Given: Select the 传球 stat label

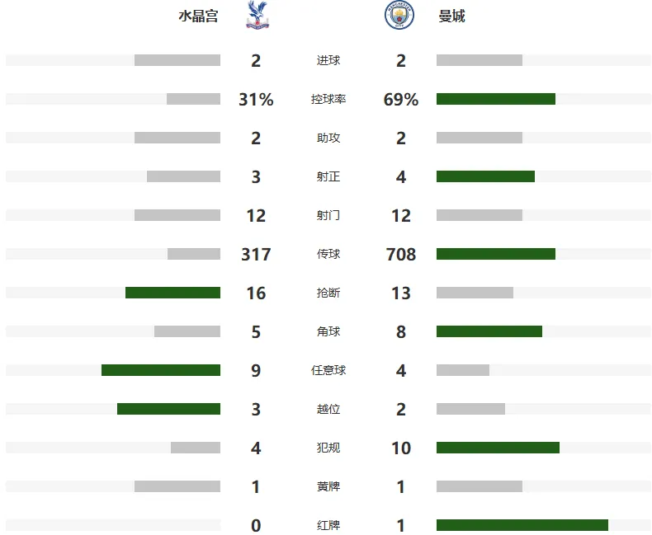Looking at the screenshot, I should click(328, 254).
